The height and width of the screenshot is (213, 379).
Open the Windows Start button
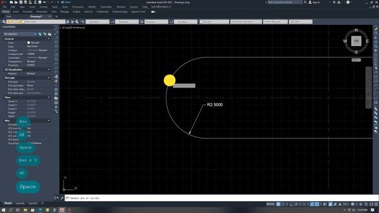pyautogui.click(x=4, y=210)
